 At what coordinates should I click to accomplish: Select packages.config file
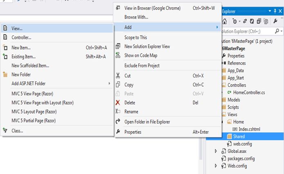point(241,159)
